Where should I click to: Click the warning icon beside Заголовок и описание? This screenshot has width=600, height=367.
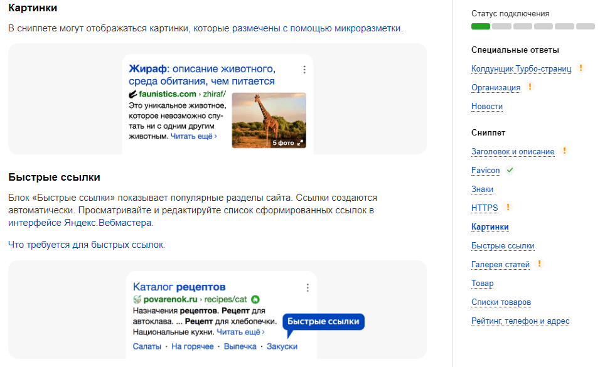564,151
